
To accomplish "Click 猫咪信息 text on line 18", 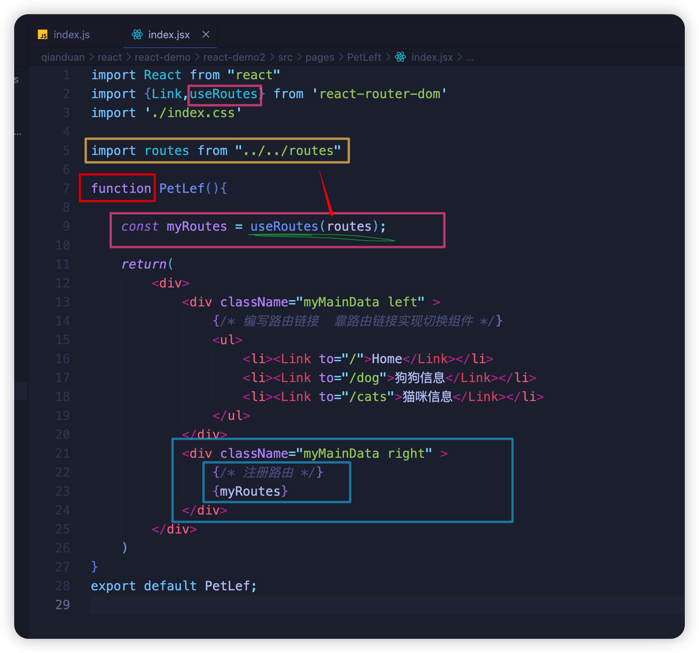I will tap(427, 397).
